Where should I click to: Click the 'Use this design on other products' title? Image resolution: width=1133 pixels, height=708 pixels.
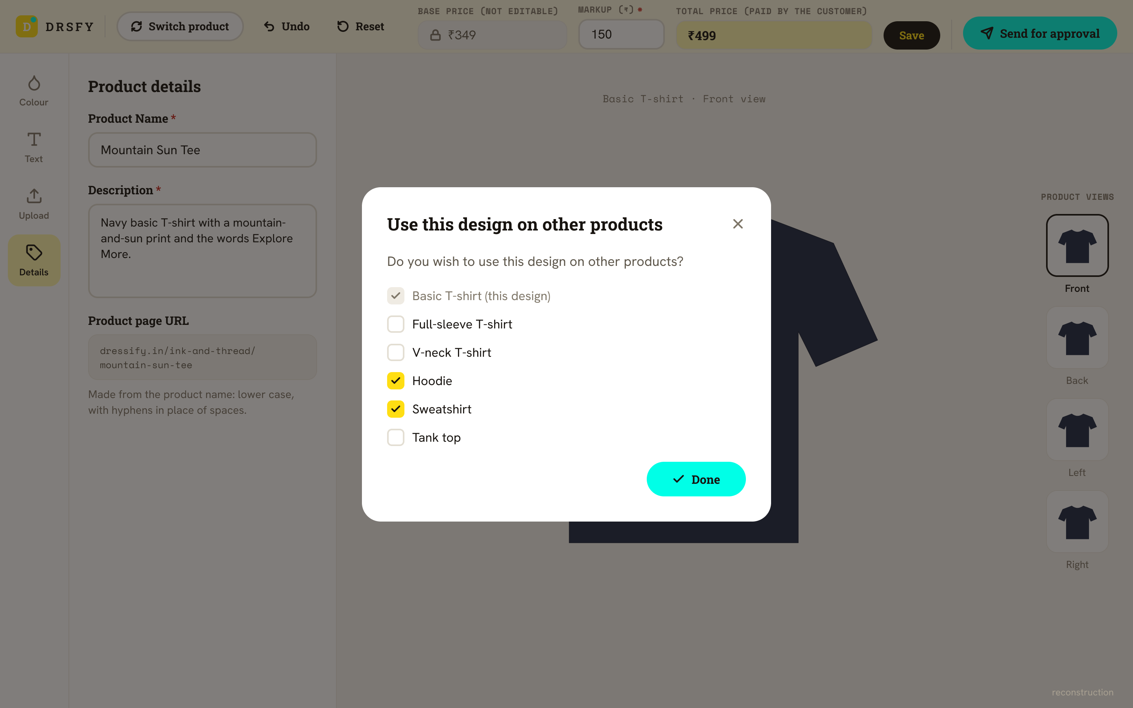[524, 224]
